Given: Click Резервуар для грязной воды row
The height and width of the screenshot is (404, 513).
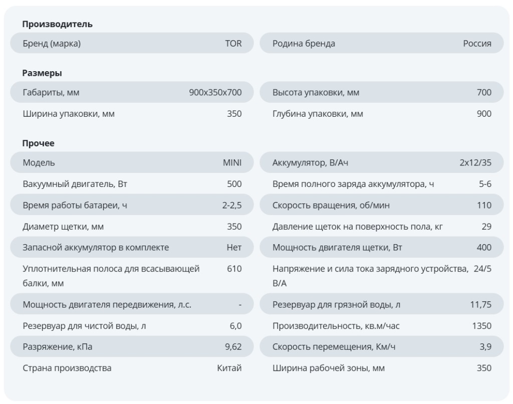Looking at the screenshot, I should 382,305.
